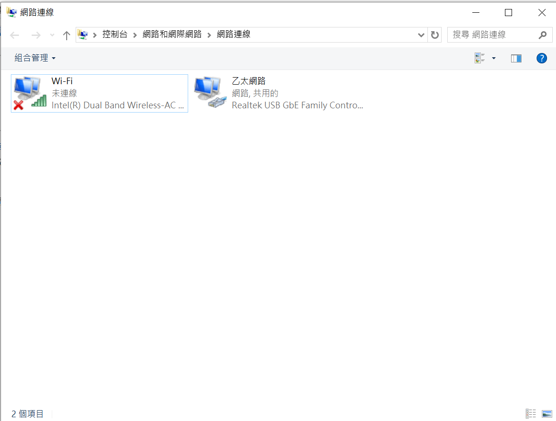The image size is (556, 421).
Task: Navigate up one folder level
Action: 66,35
